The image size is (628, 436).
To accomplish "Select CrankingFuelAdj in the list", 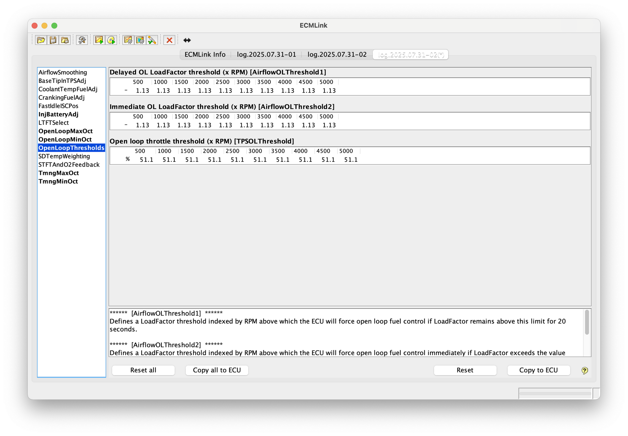I will point(72,98).
